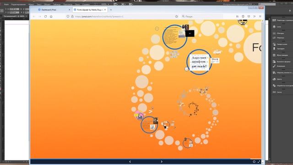The image size is (293, 165).
Task: Open the browser home page
Action: tap(51, 16)
